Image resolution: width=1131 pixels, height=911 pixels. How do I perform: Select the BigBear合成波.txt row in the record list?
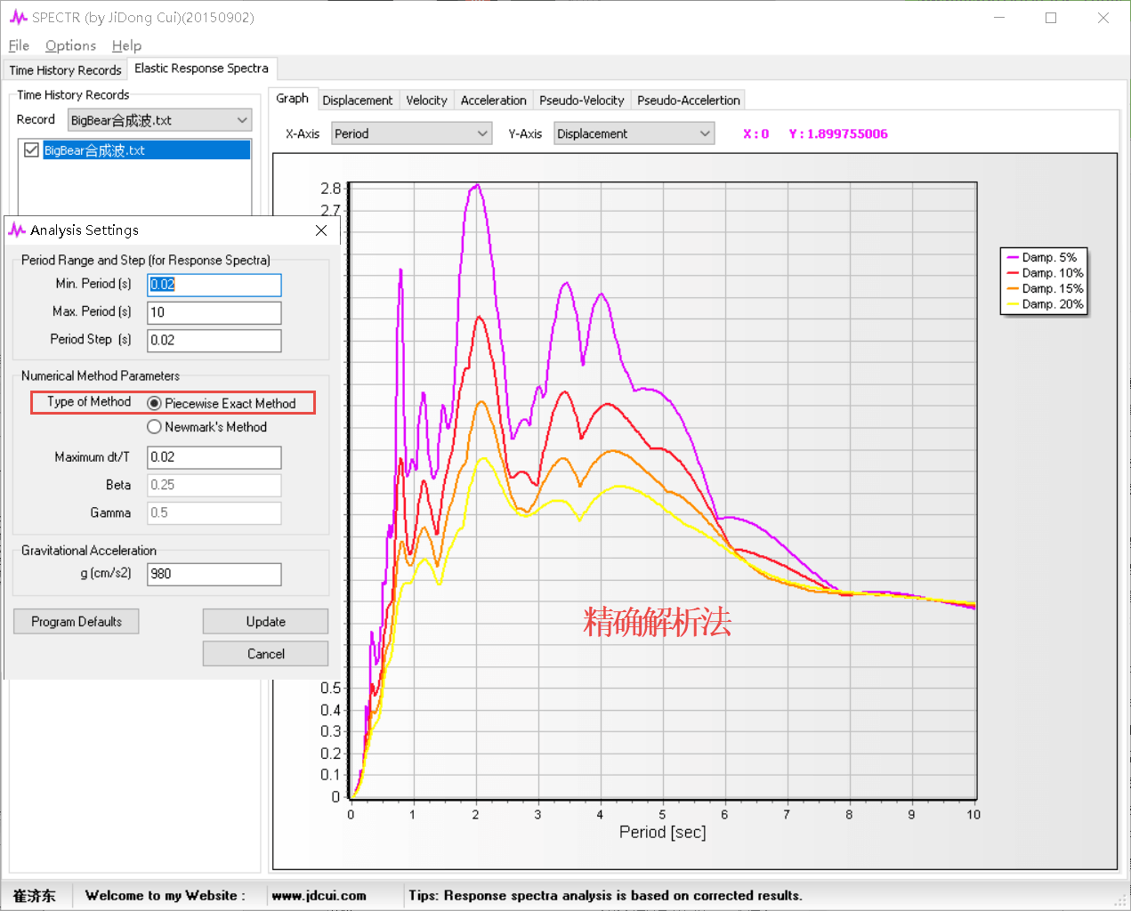[146, 150]
